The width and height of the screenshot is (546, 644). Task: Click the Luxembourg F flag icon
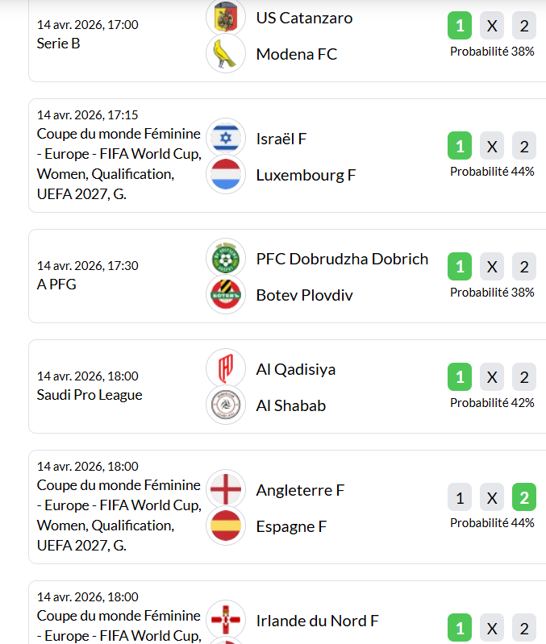(226, 175)
